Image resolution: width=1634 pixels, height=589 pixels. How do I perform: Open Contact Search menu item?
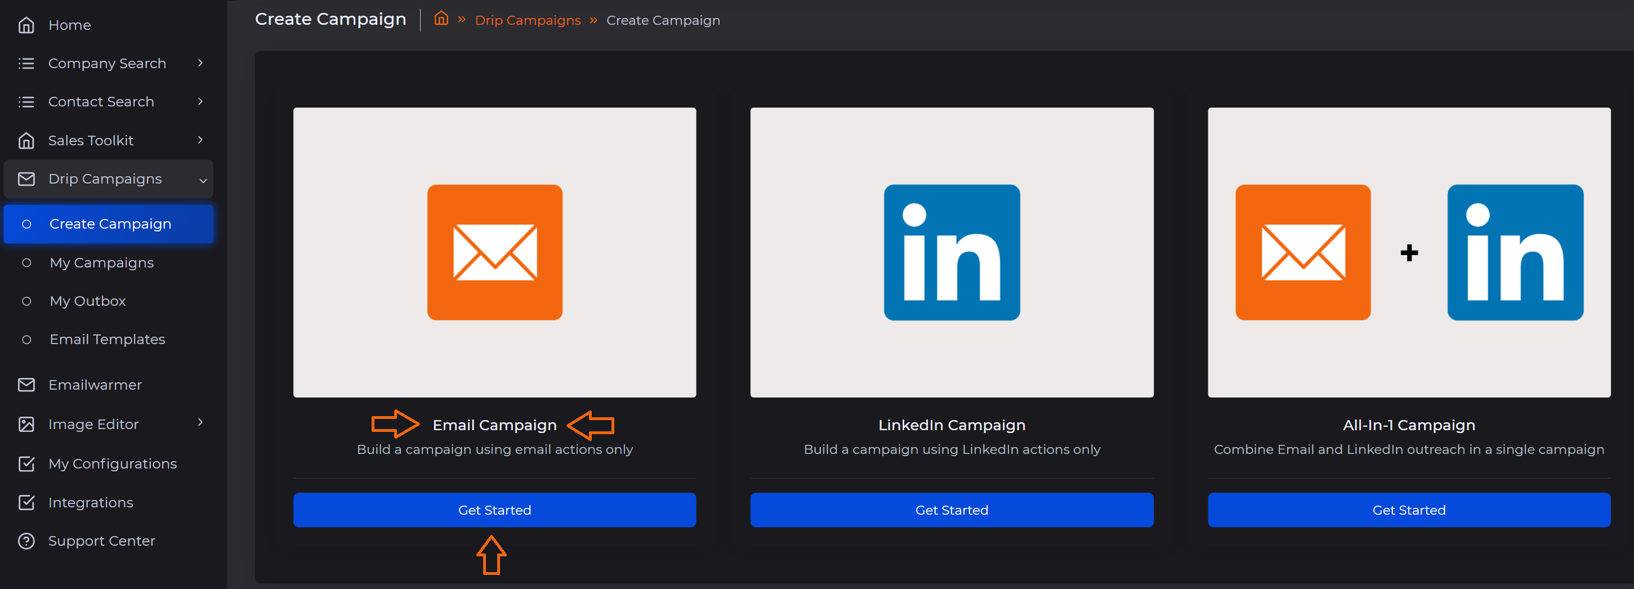point(109,101)
